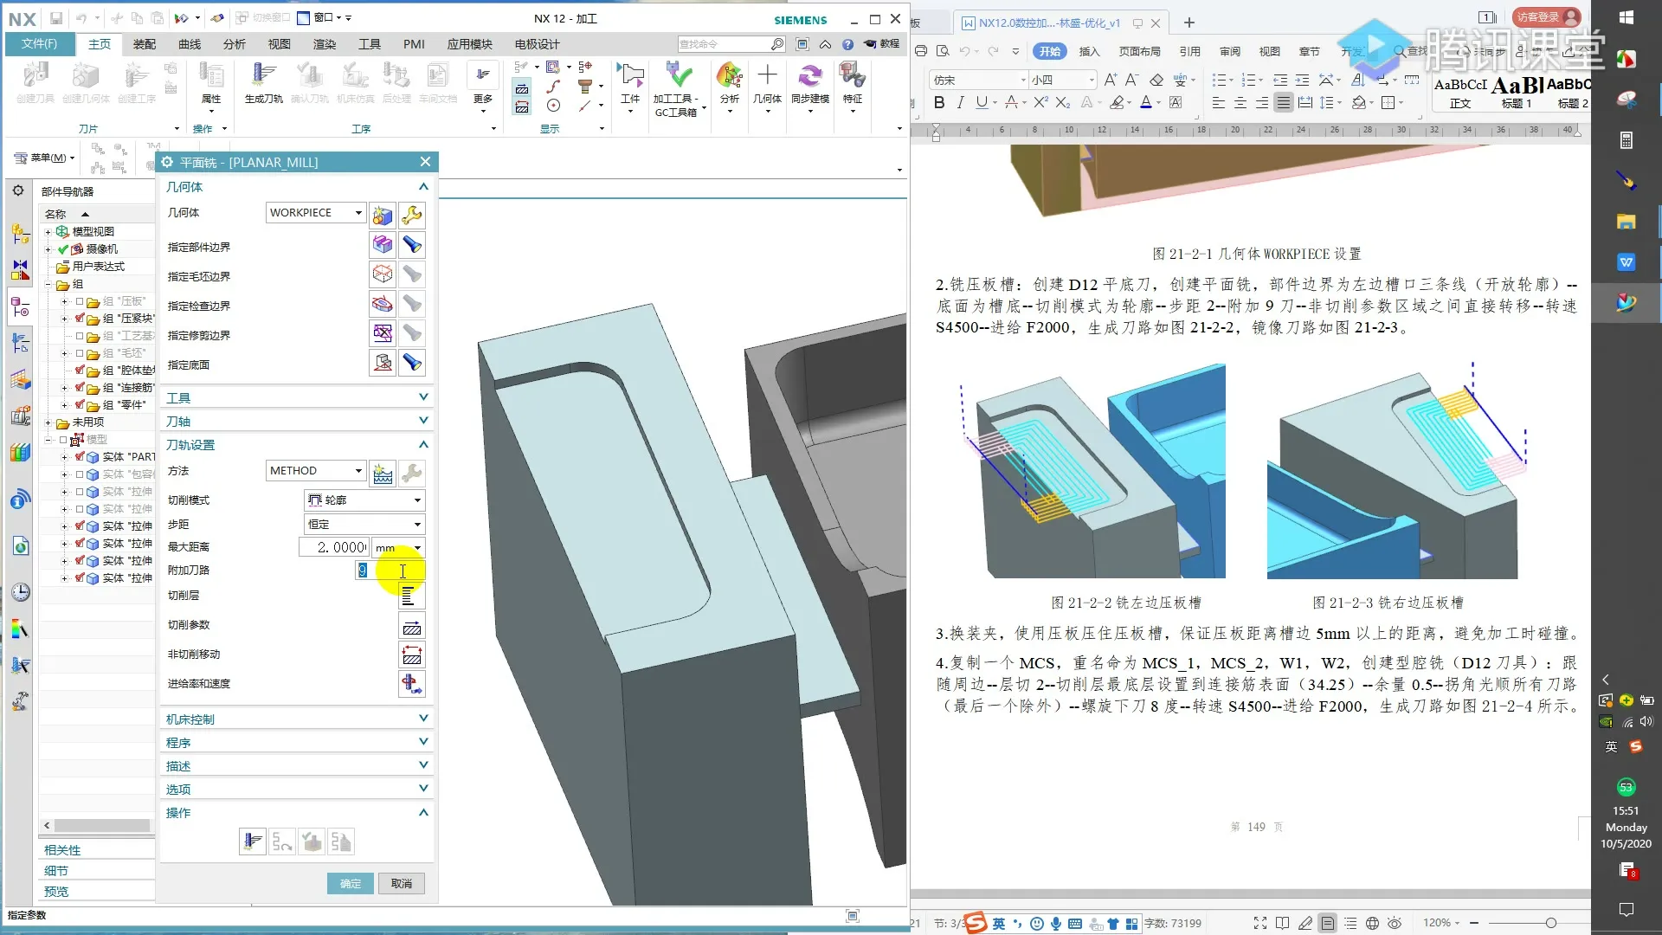Uncheck the group "压紧块" checkbox
The height and width of the screenshot is (935, 1662).
[x=80, y=319]
